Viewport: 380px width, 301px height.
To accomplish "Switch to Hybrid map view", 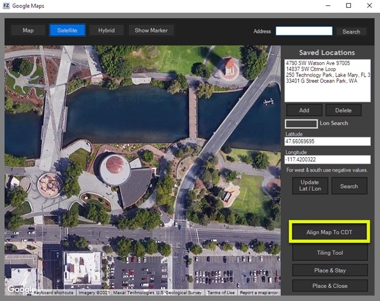I will (x=107, y=30).
